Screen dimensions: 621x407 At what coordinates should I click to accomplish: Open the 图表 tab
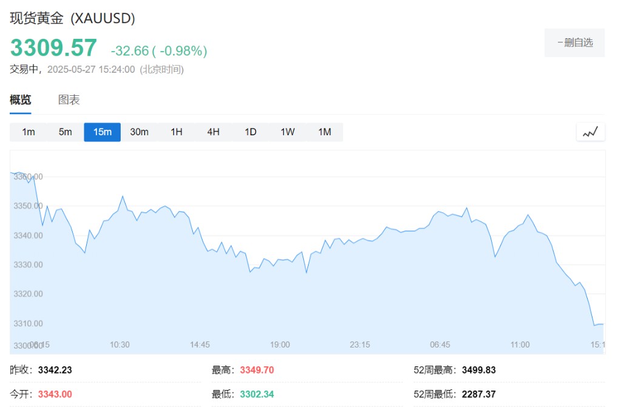[x=69, y=100]
